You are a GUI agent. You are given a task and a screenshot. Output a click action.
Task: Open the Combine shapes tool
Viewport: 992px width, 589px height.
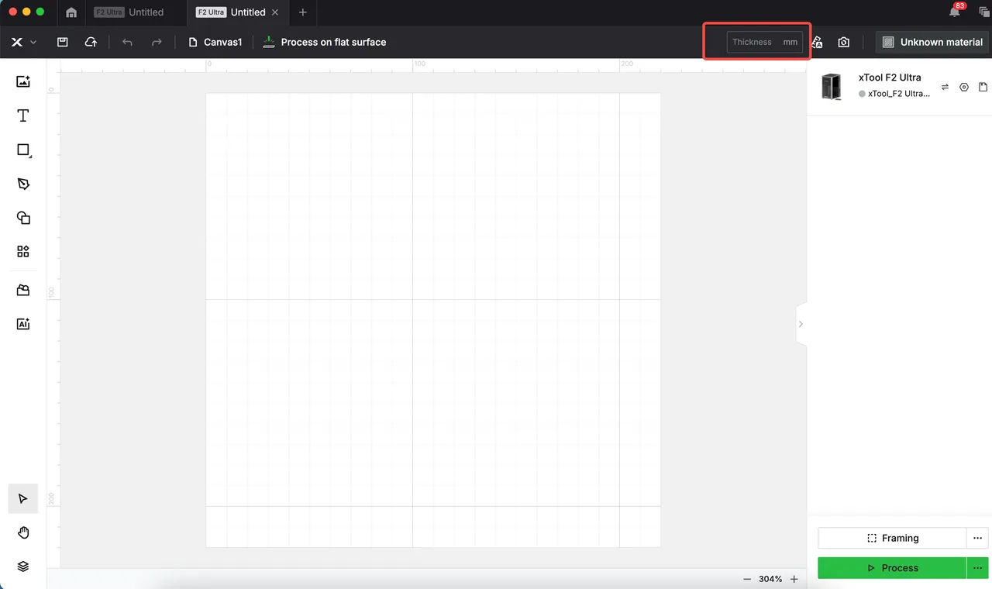pos(23,218)
